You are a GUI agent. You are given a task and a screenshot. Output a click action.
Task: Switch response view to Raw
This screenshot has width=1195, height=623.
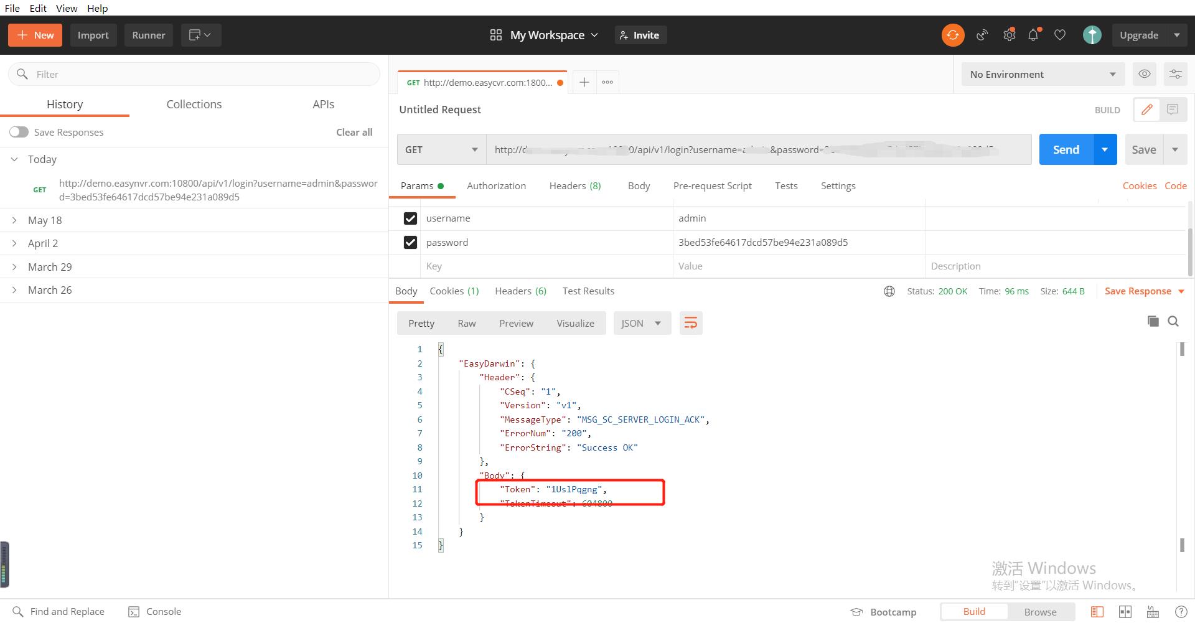click(467, 323)
